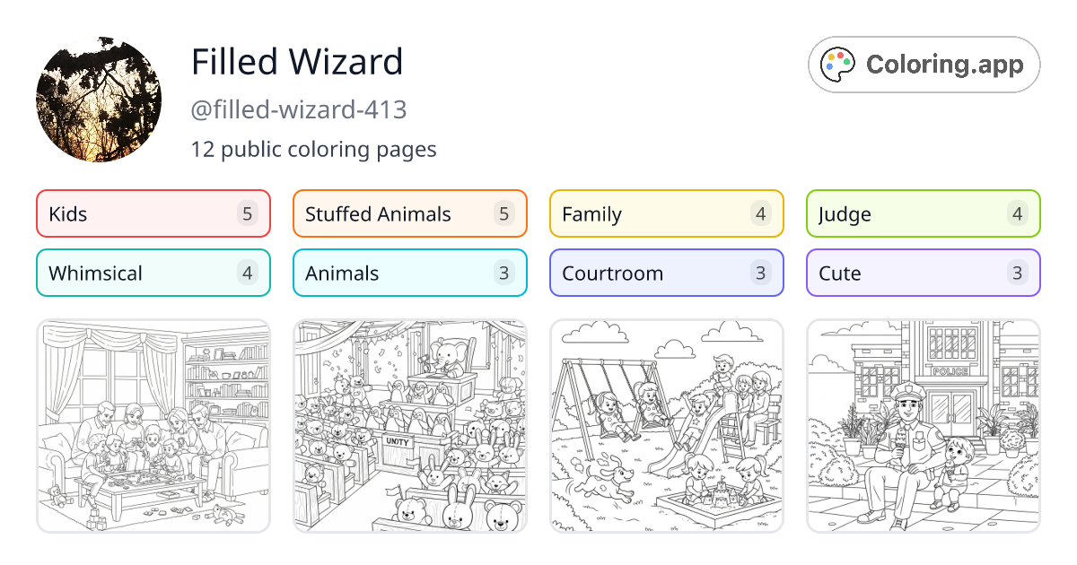Click the @filled-wizard-413 username
The height and width of the screenshot is (565, 1077).
tap(300, 109)
